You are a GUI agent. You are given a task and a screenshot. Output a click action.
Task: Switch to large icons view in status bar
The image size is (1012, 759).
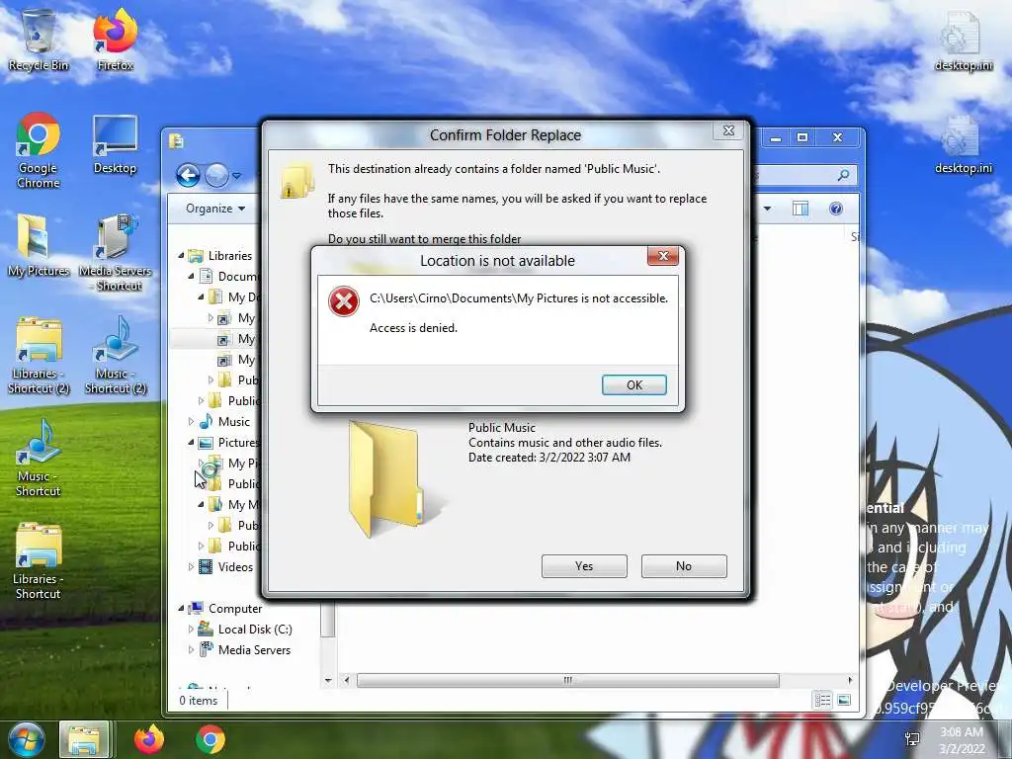coord(844,701)
